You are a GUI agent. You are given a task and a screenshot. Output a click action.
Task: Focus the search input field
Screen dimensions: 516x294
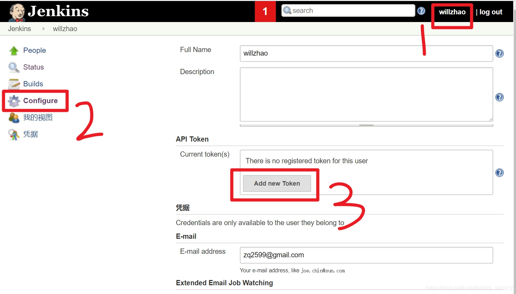point(348,10)
